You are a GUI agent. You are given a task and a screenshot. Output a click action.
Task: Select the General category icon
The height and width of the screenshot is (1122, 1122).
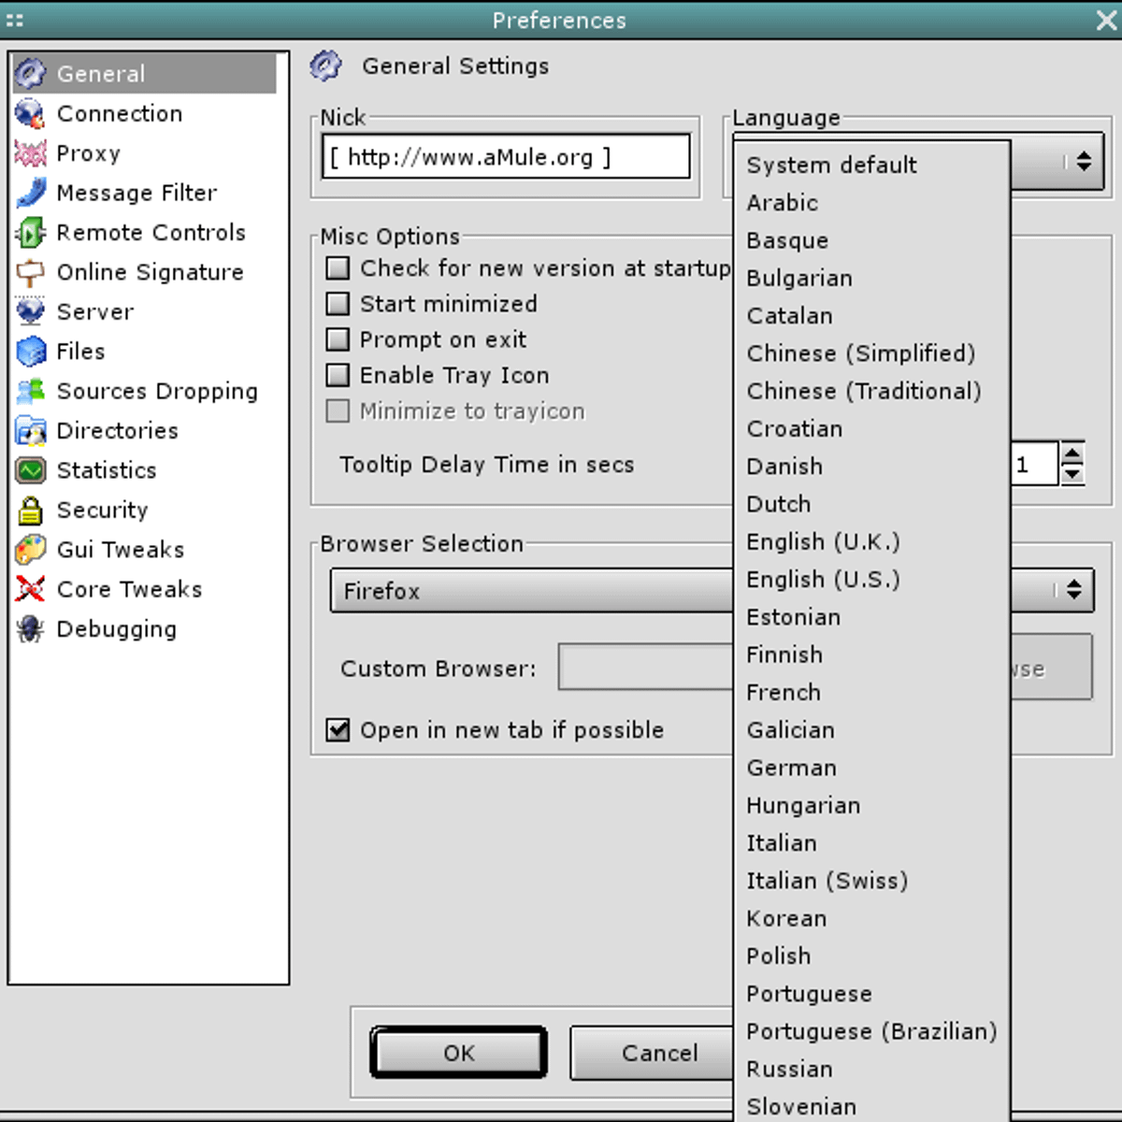point(30,73)
